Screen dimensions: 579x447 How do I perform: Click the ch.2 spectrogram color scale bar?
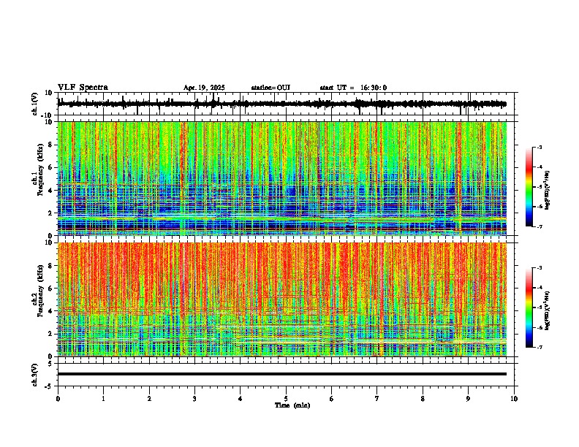[x=529, y=307]
